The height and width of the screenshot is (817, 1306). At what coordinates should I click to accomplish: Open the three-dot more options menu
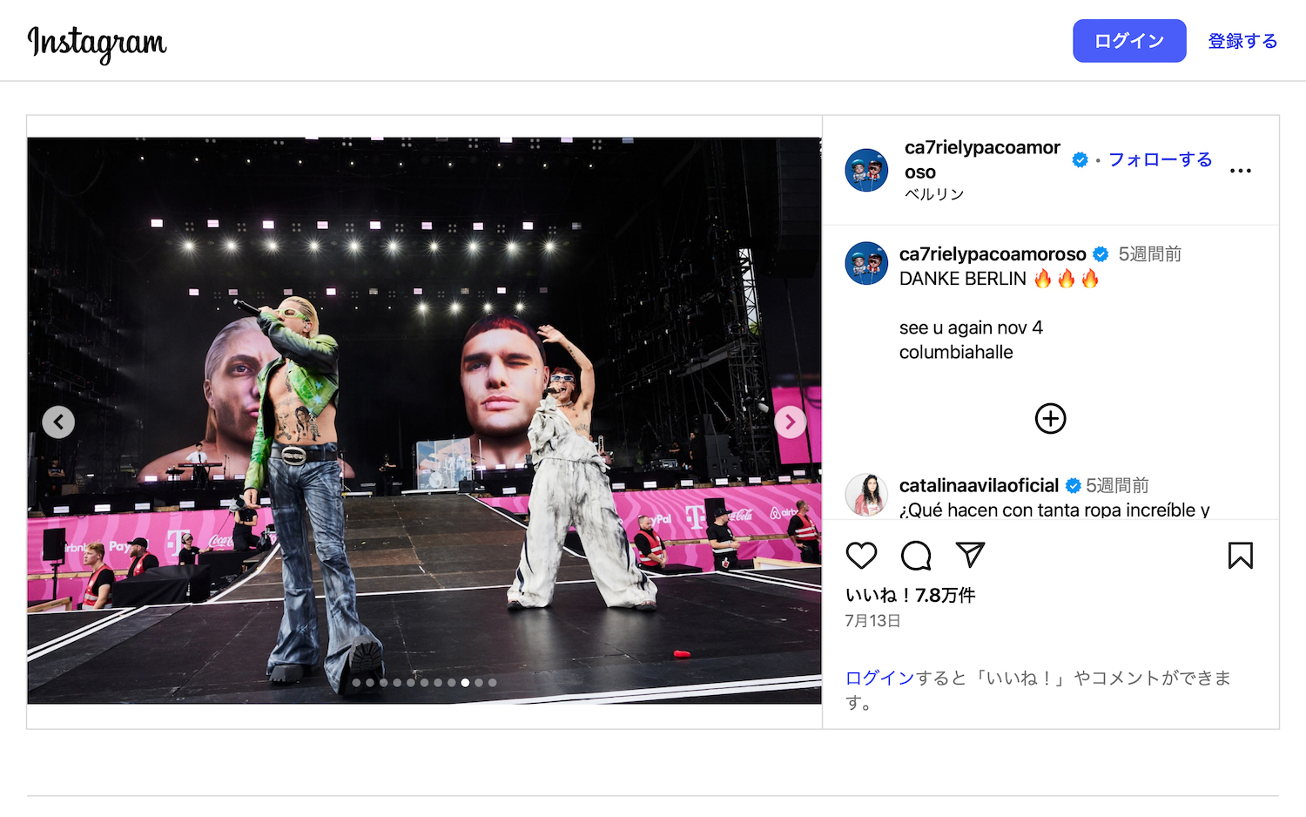[x=1240, y=171]
